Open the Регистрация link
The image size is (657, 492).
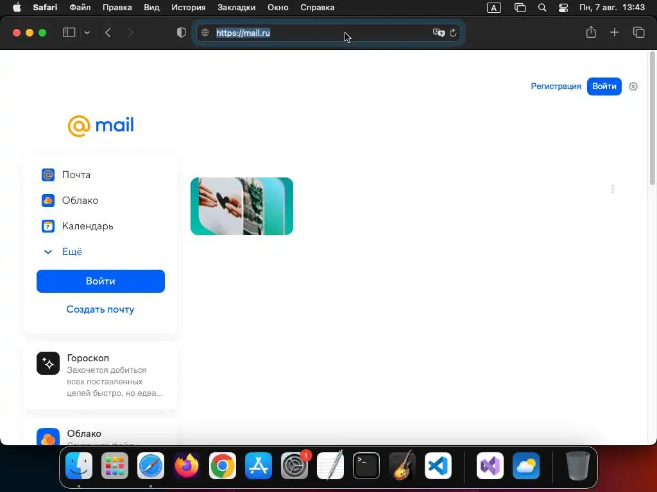[556, 86]
